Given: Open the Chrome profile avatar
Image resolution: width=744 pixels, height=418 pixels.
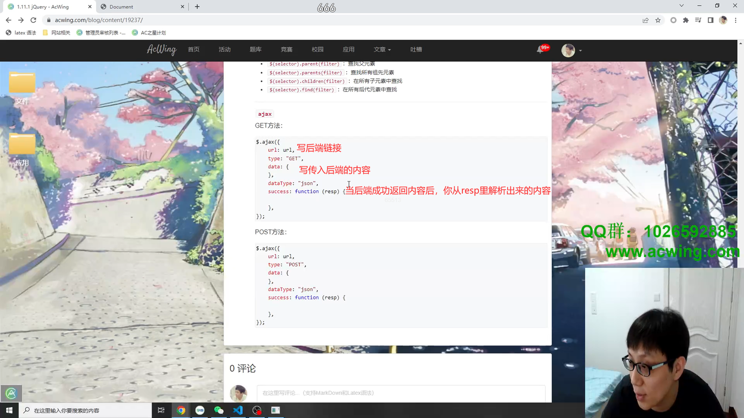Looking at the screenshot, I should 723,20.
